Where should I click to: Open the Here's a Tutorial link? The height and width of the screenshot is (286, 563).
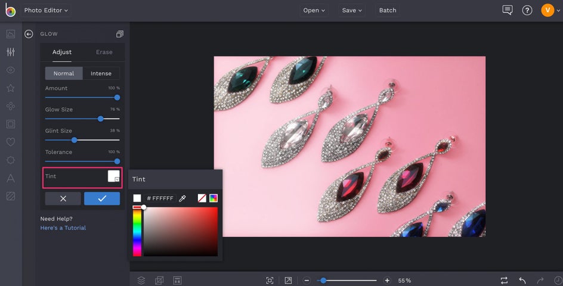point(63,228)
